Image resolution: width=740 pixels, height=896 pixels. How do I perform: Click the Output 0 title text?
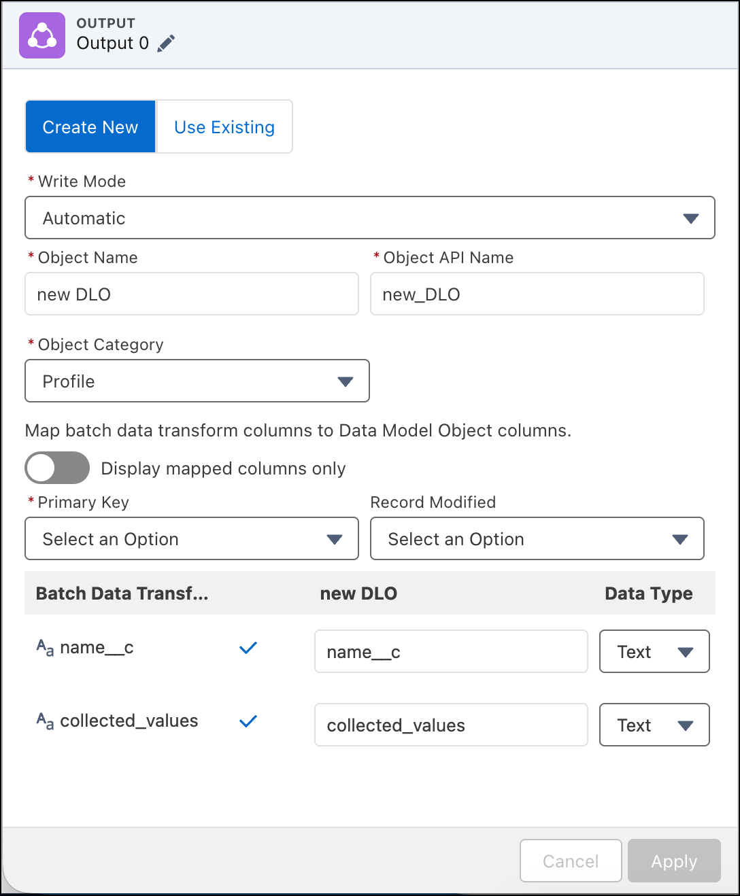113,43
